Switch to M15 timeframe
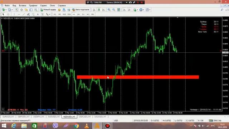The image size is (229, 129). pyautogui.click(x=64, y=14)
